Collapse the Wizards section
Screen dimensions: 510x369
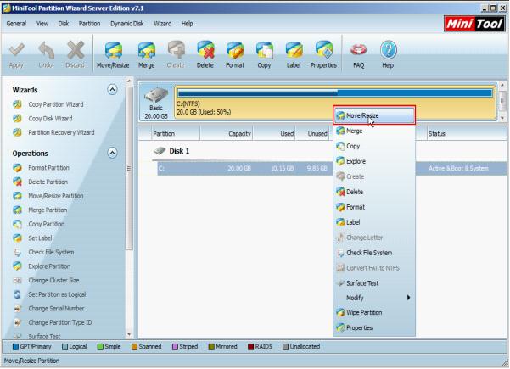[x=112, y=89]
